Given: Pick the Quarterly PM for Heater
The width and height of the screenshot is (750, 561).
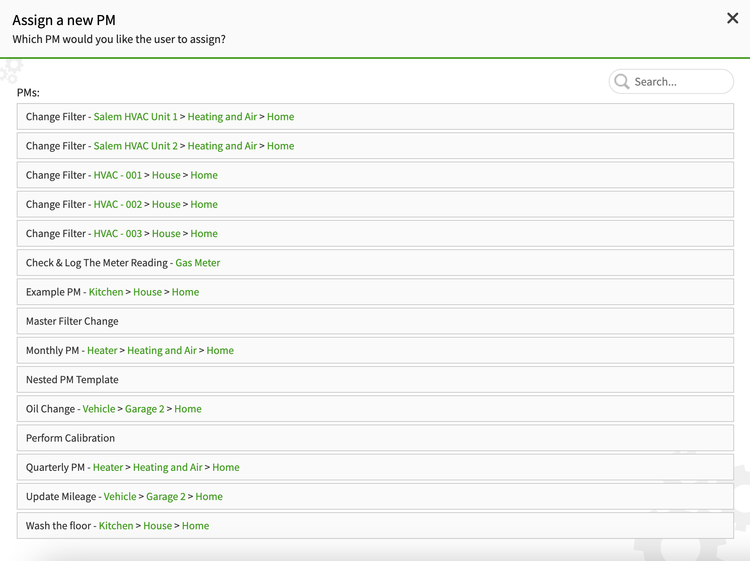Looking at the screenshot, I should click(x=55, y=467).
